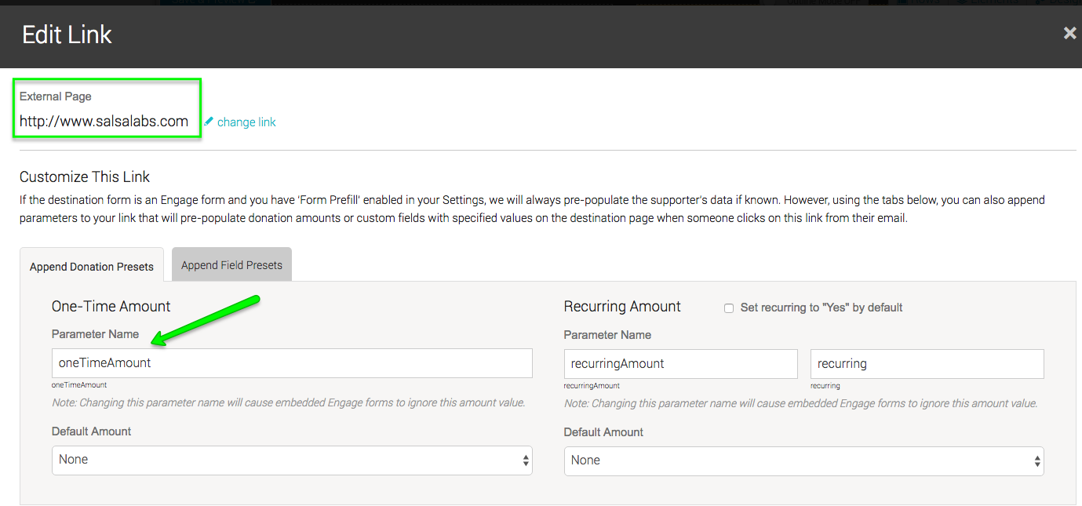The height and width of the screenshot is (506, 1082).
Task: Click the arrows on the Recurring None select
Action: click(1037, 461)
